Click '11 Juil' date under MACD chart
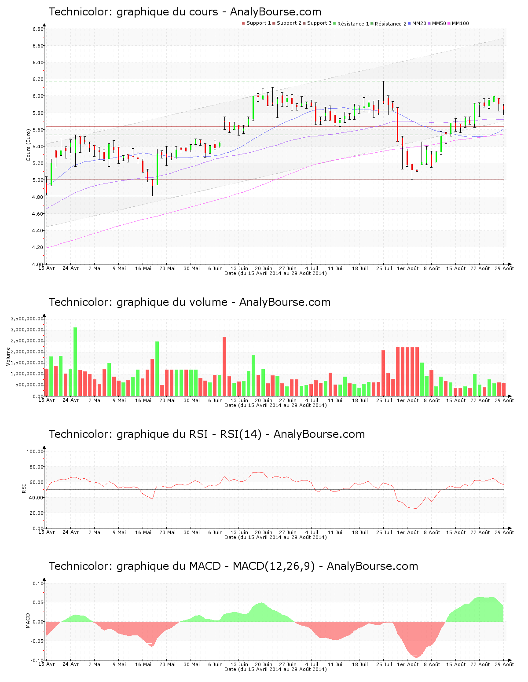Image resolution: width=528 pixels, height=682 pixels. click(336, 664)
